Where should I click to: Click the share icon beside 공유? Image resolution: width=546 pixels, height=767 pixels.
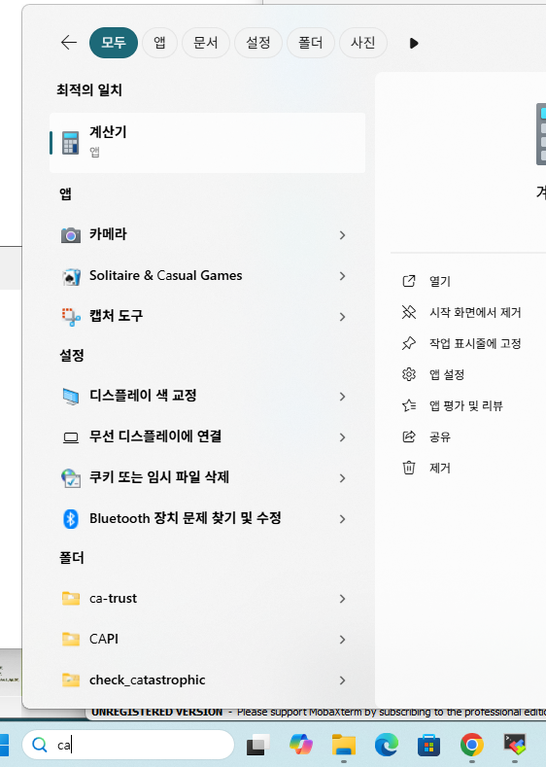coord(409,436)
